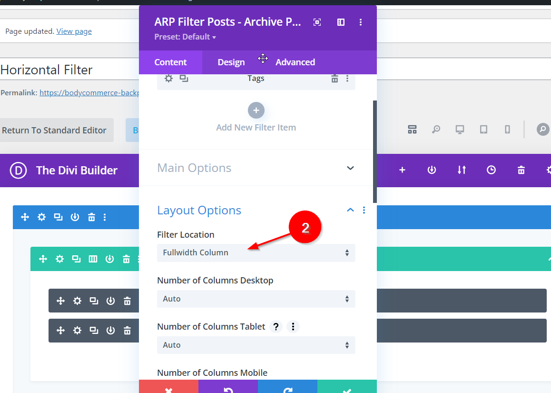551x393 pixels.
Task: Open Divi Builder history clock icon
Action: tap(491, 170)
